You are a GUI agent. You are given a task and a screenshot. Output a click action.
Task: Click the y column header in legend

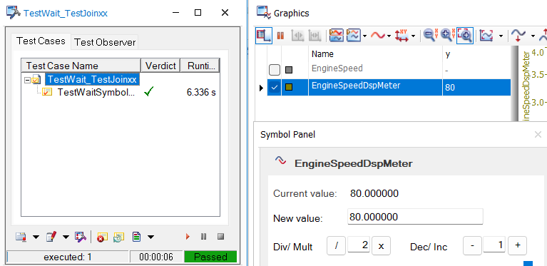476,54
